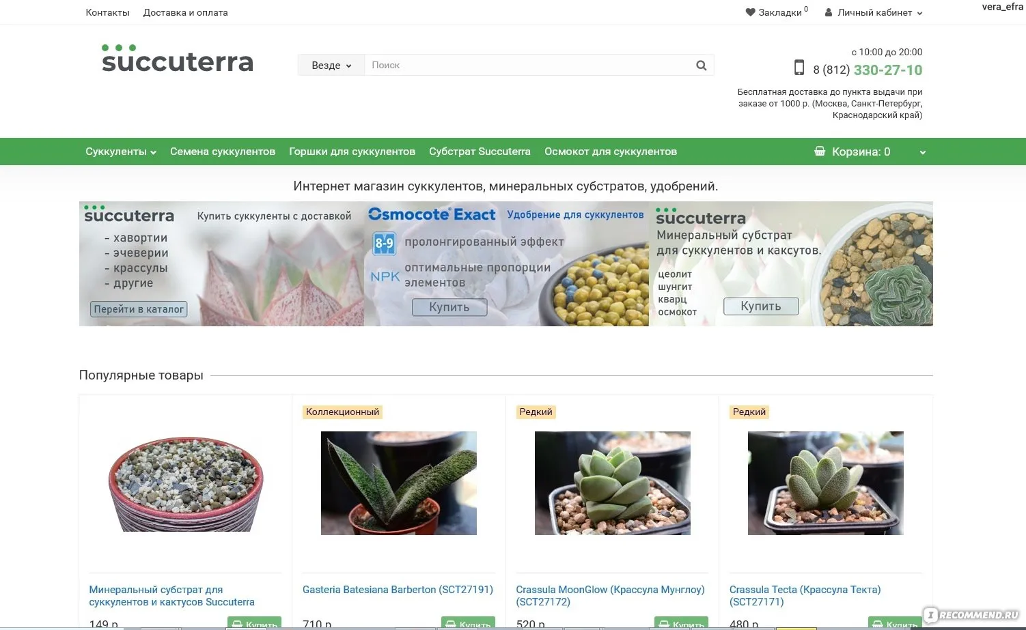This screenshot has width=1026, height=630.
Task: Click the heart bookmarks icon
Action: 750,12
